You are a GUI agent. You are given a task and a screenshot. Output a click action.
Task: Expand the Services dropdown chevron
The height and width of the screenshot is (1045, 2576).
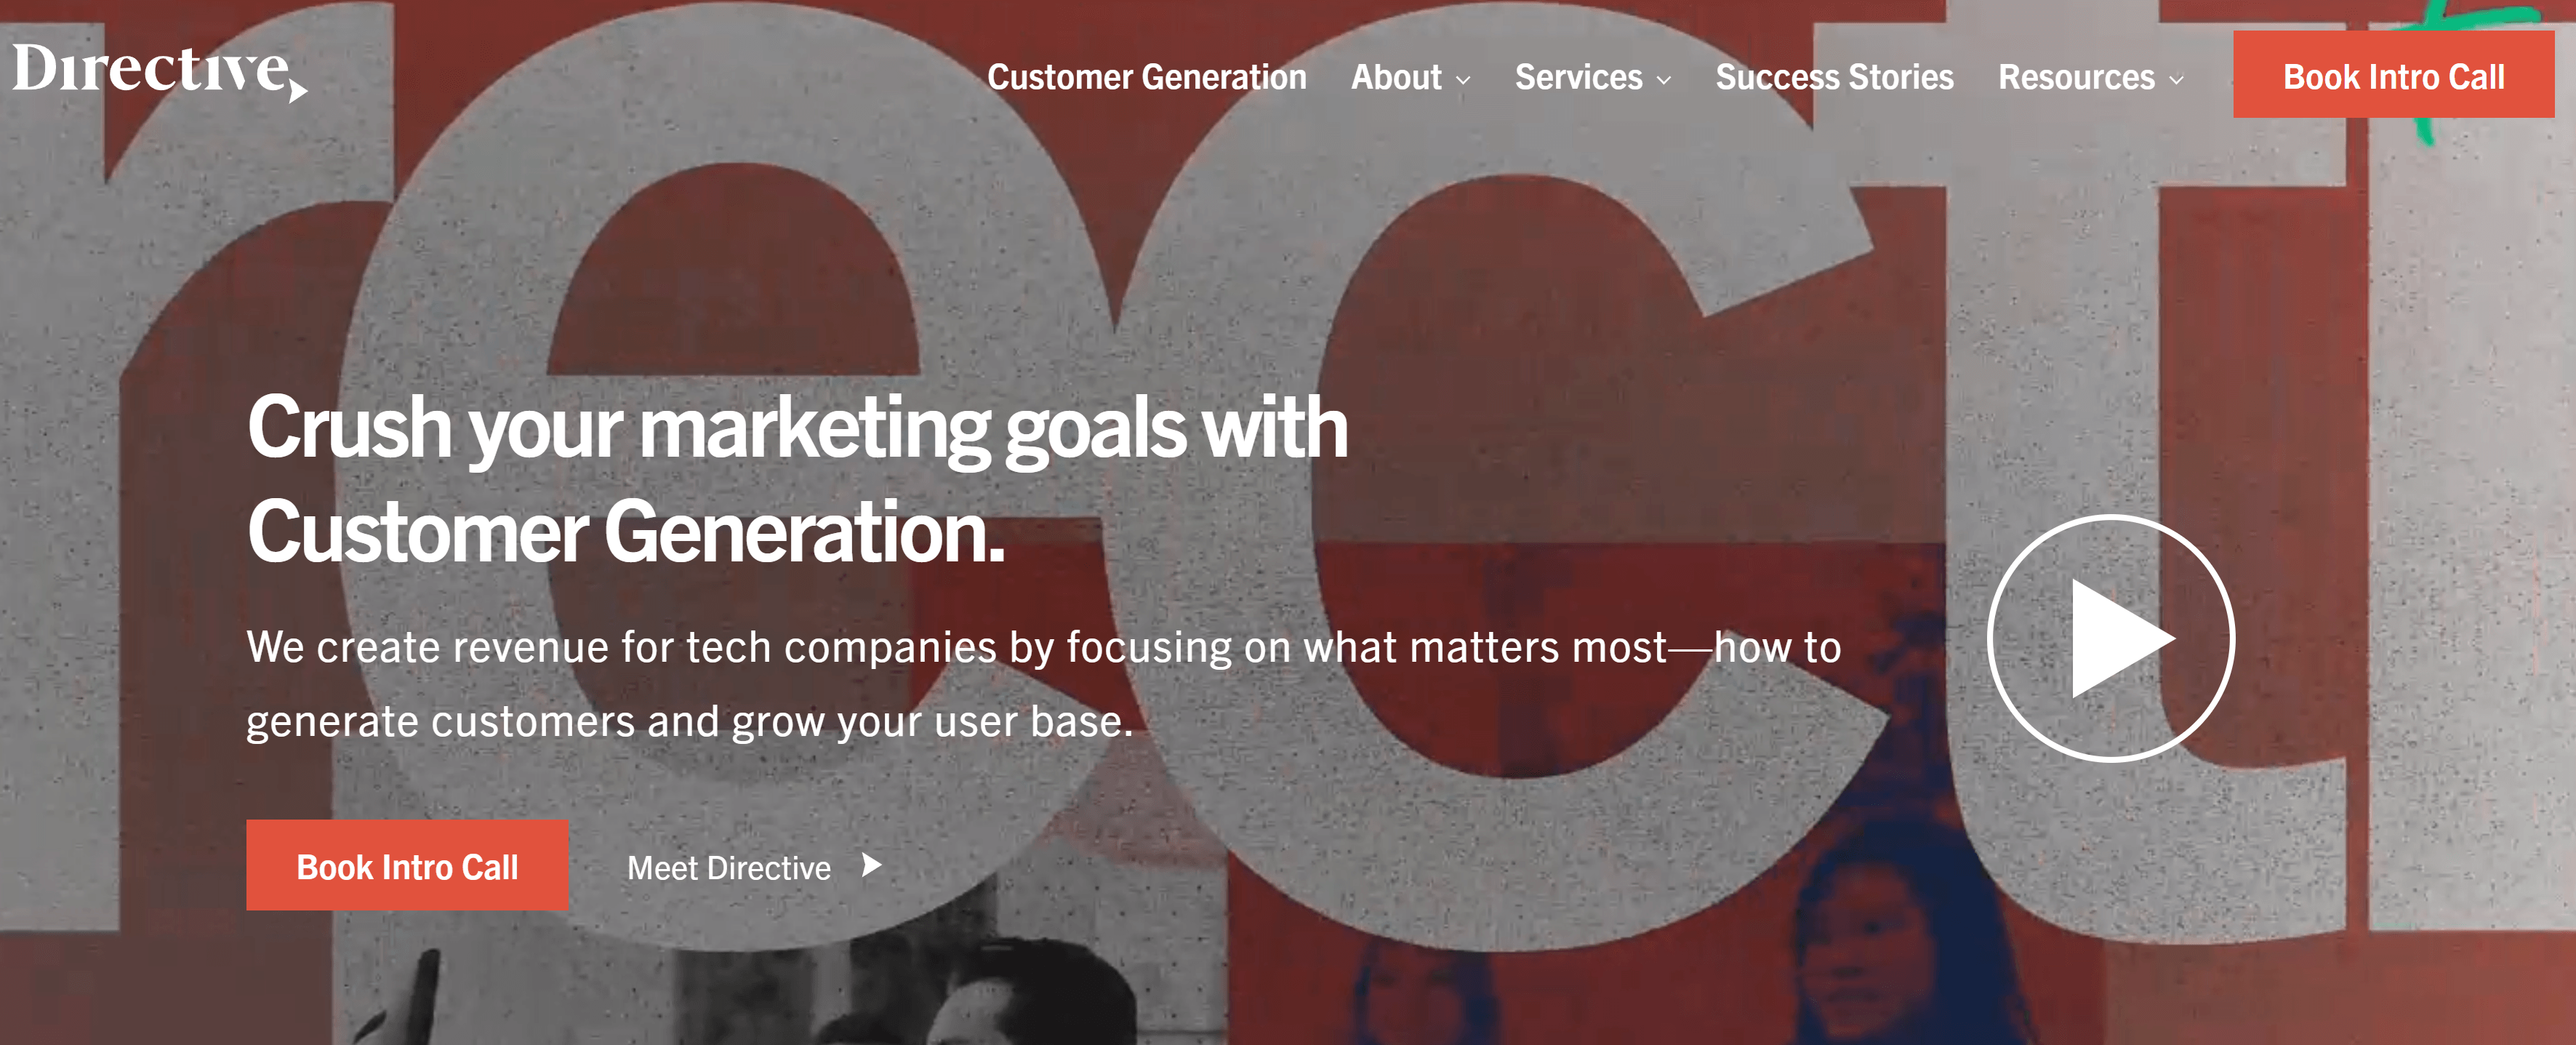pyautogui.click(x=1664, y=80)
